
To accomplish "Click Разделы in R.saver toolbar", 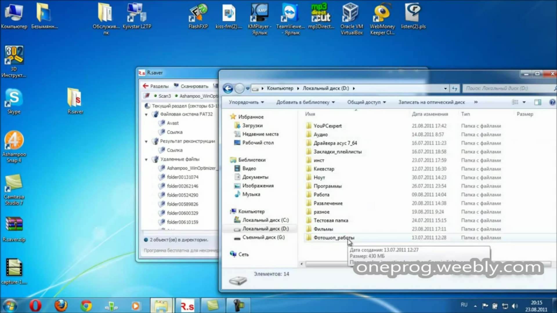I will click(155, 86).
